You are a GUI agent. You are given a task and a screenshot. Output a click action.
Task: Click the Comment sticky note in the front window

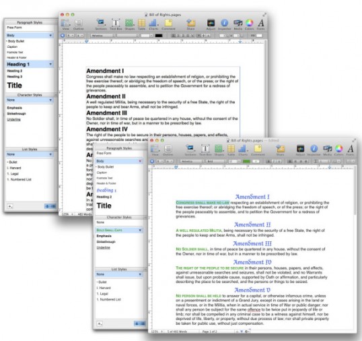pos(258,148)
